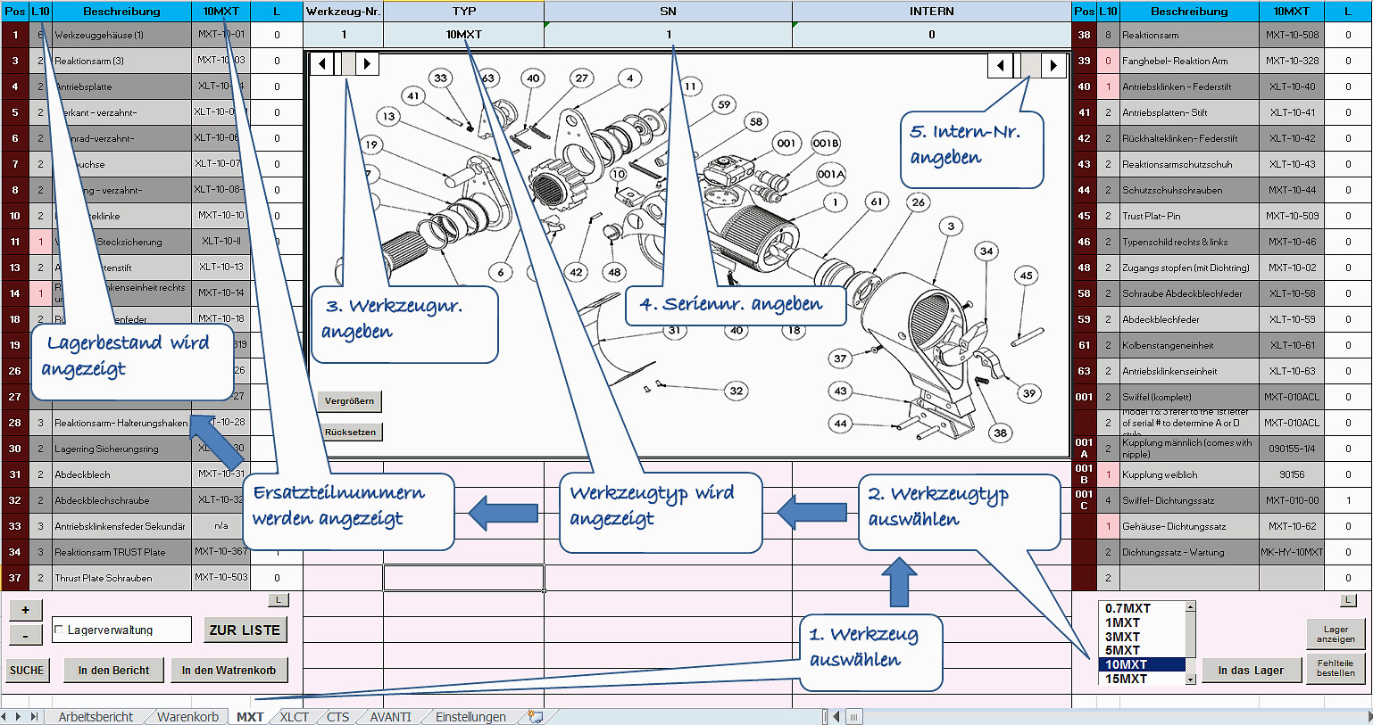Click right arrow of Werkzeug-Nr. spinner

pos(367,64)
